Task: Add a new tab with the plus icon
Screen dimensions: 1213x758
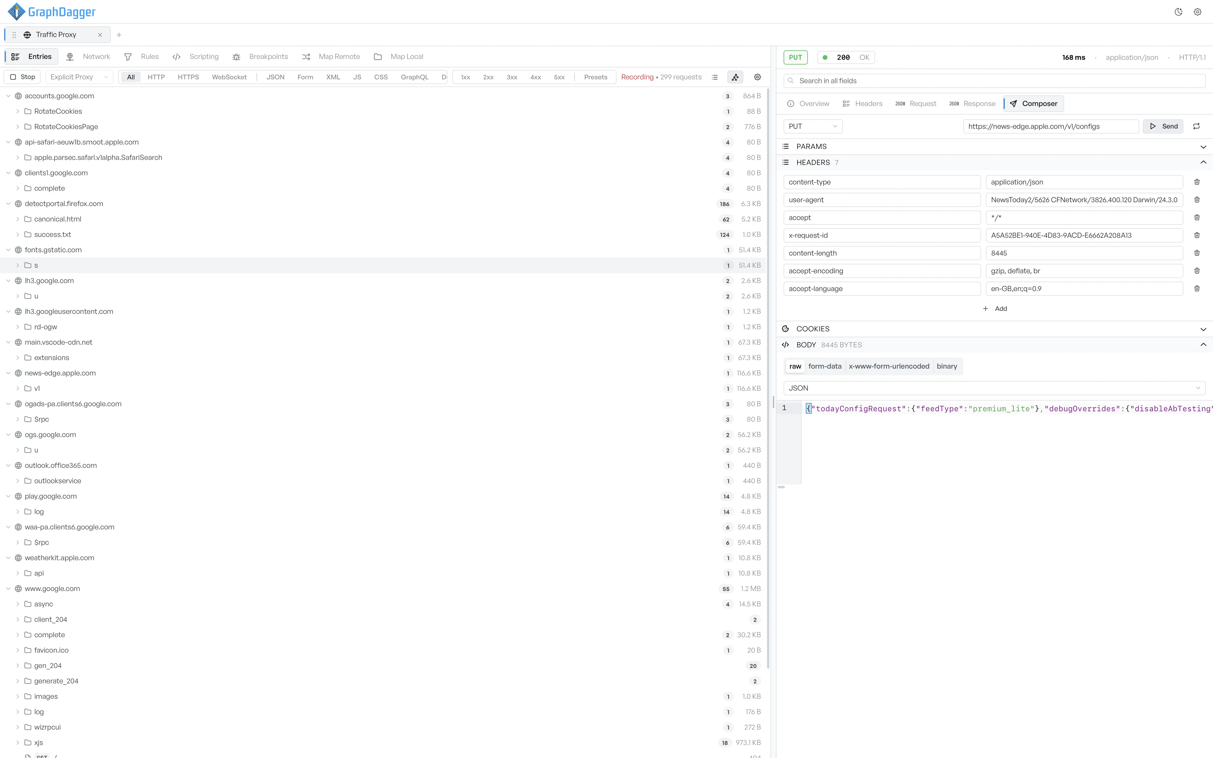Action: pos(119,35)
